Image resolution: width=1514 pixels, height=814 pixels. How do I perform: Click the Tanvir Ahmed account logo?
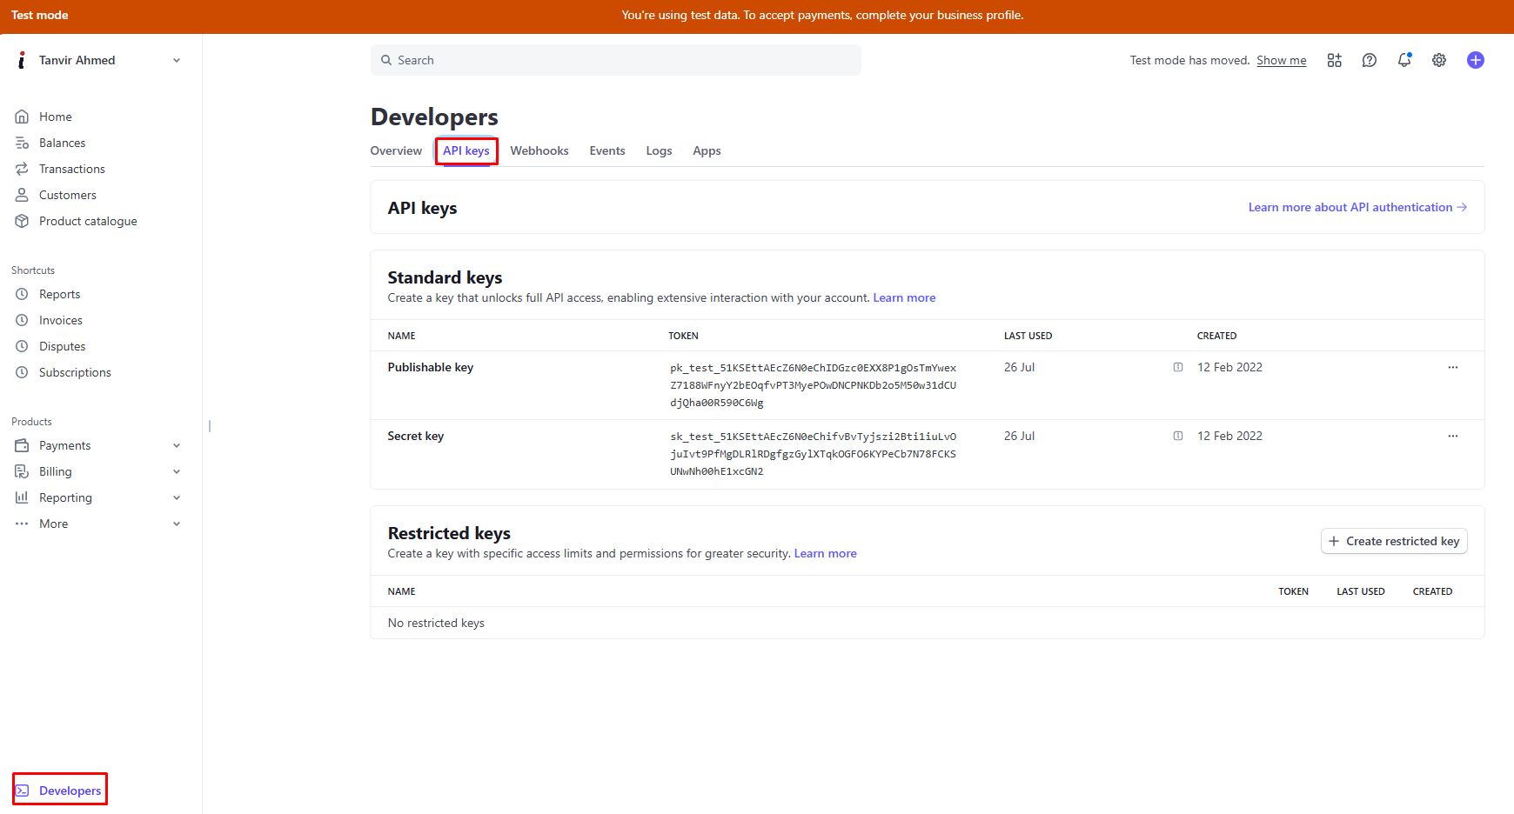point(22,60)
